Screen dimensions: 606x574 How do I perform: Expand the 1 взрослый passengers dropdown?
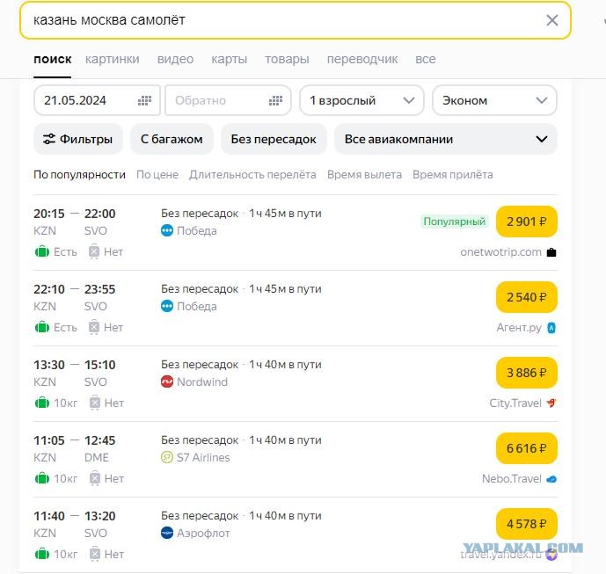pos(361,100)
